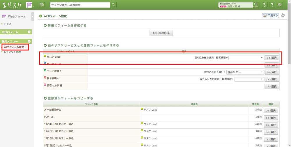Click 選択 button in サスケ Sales row
This screenshot has height=147, width=291.
[272, 65]
